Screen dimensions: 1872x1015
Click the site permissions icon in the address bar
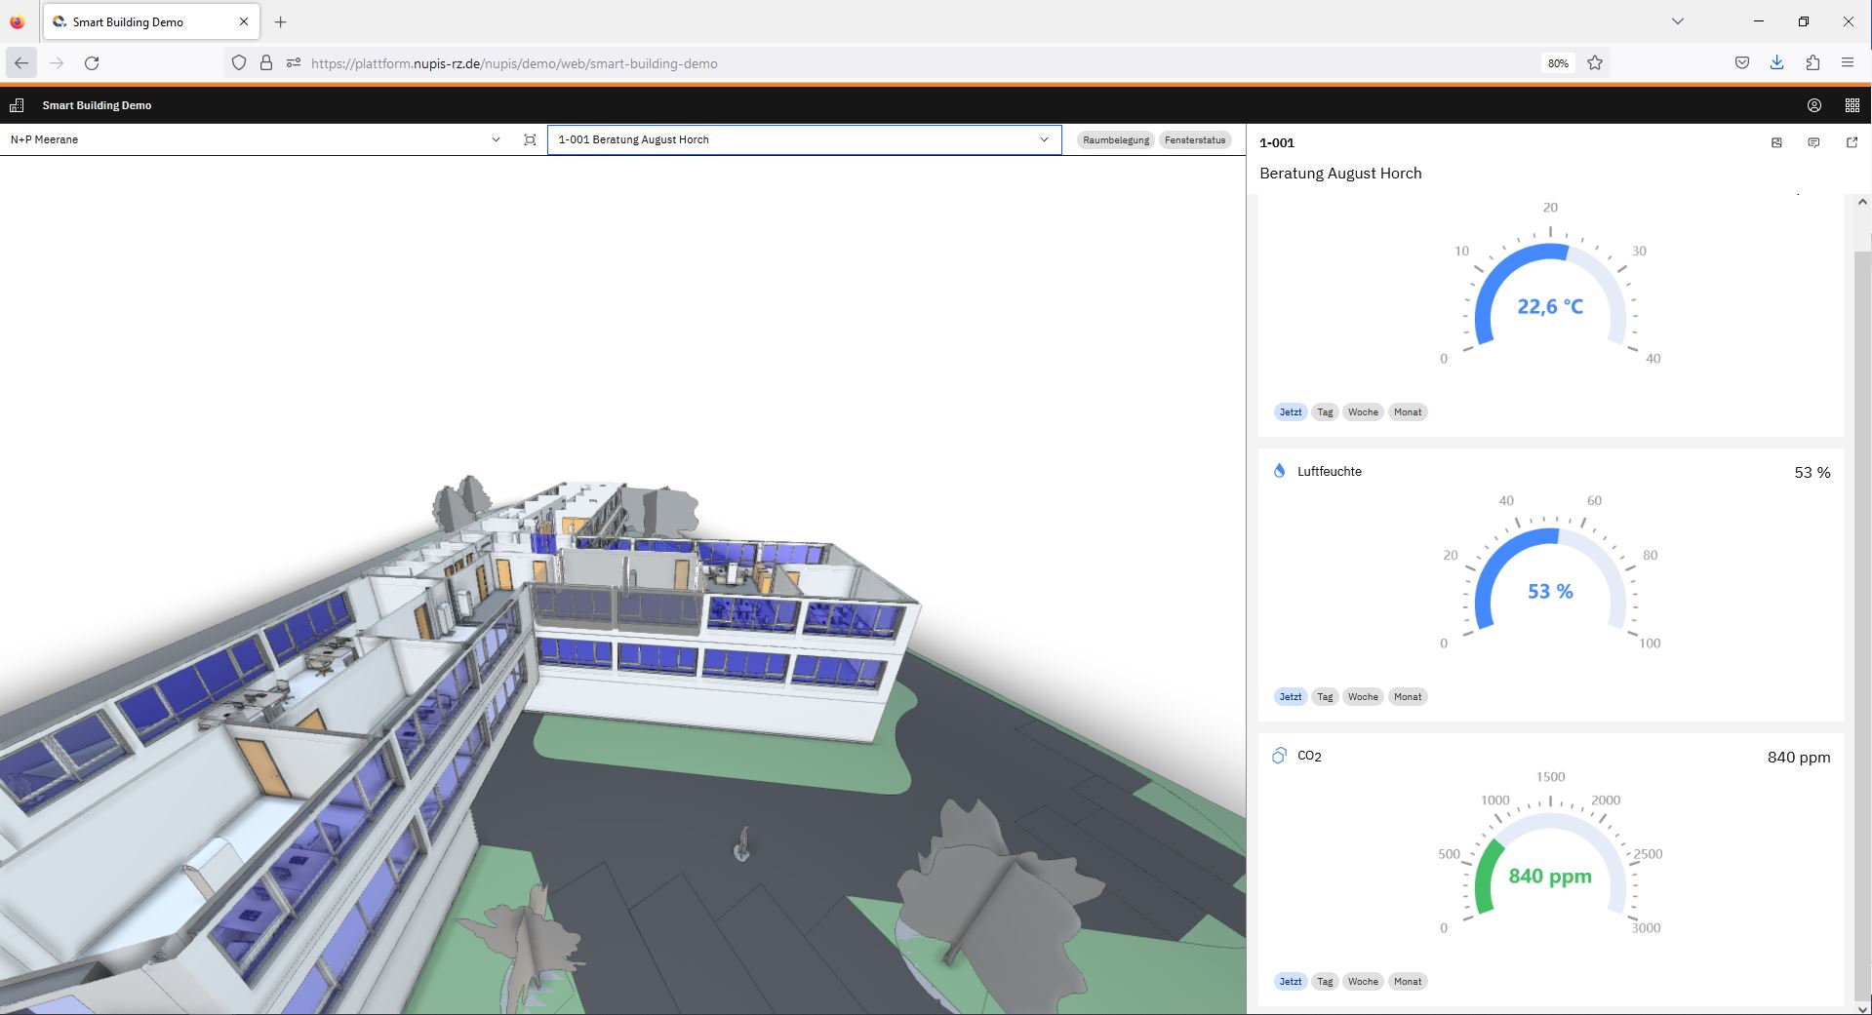pyautogui.click(x=293, y=62)
